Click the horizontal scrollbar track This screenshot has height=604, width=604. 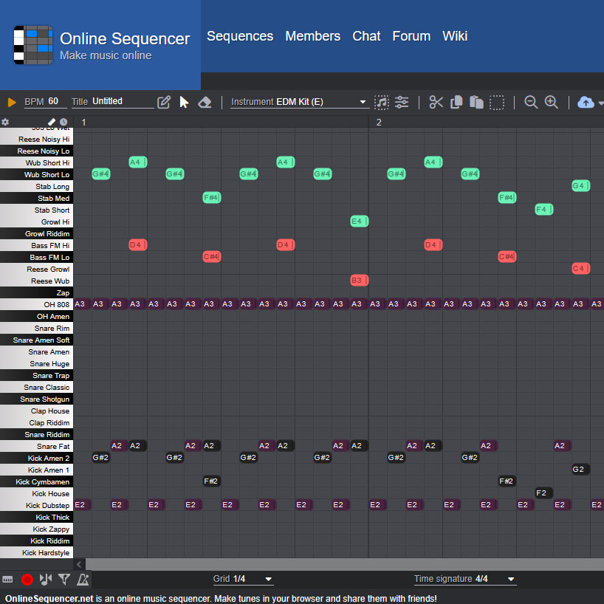[344, 564]
